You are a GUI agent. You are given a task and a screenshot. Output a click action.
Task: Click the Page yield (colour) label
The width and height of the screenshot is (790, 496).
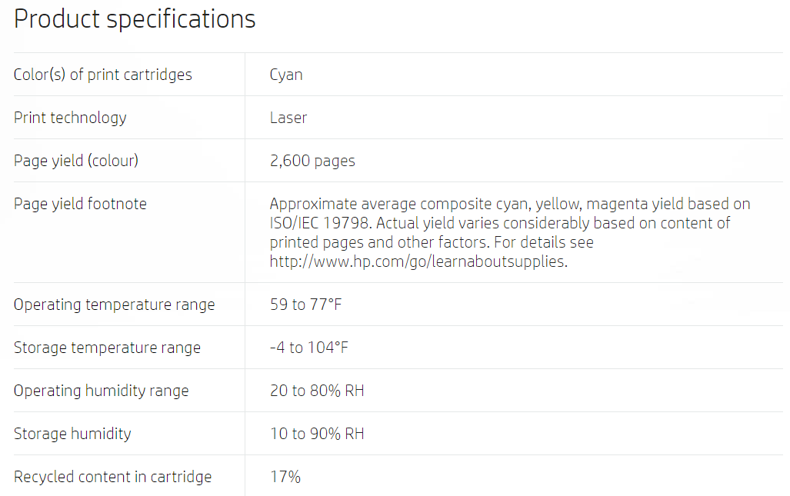pos(76,161)
